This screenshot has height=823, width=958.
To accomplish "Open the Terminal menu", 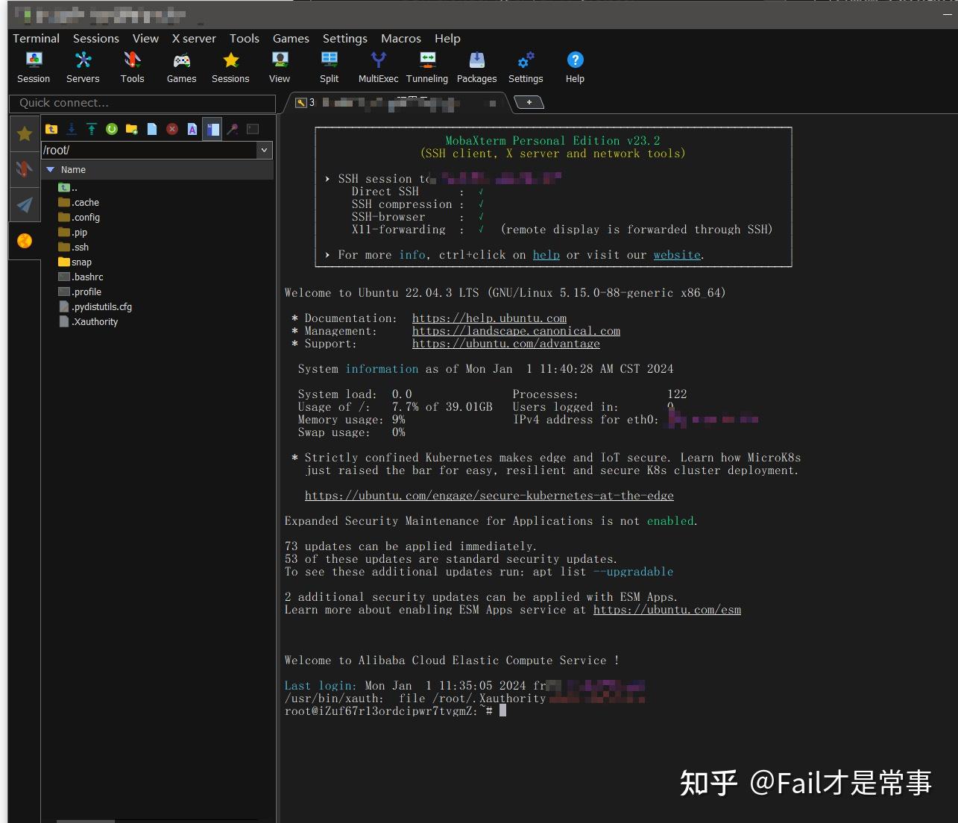I will (x=36, y=38).
